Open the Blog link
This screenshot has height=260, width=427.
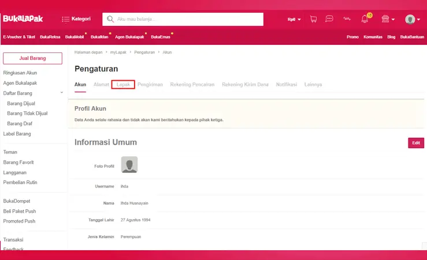coord(391,37)
